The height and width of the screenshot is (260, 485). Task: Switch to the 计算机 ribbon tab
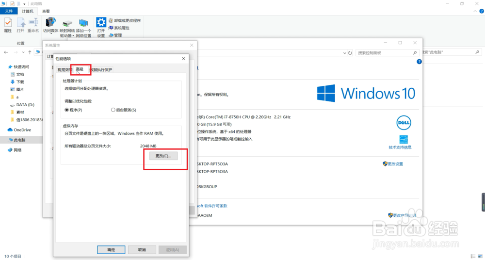click(28, 11)
